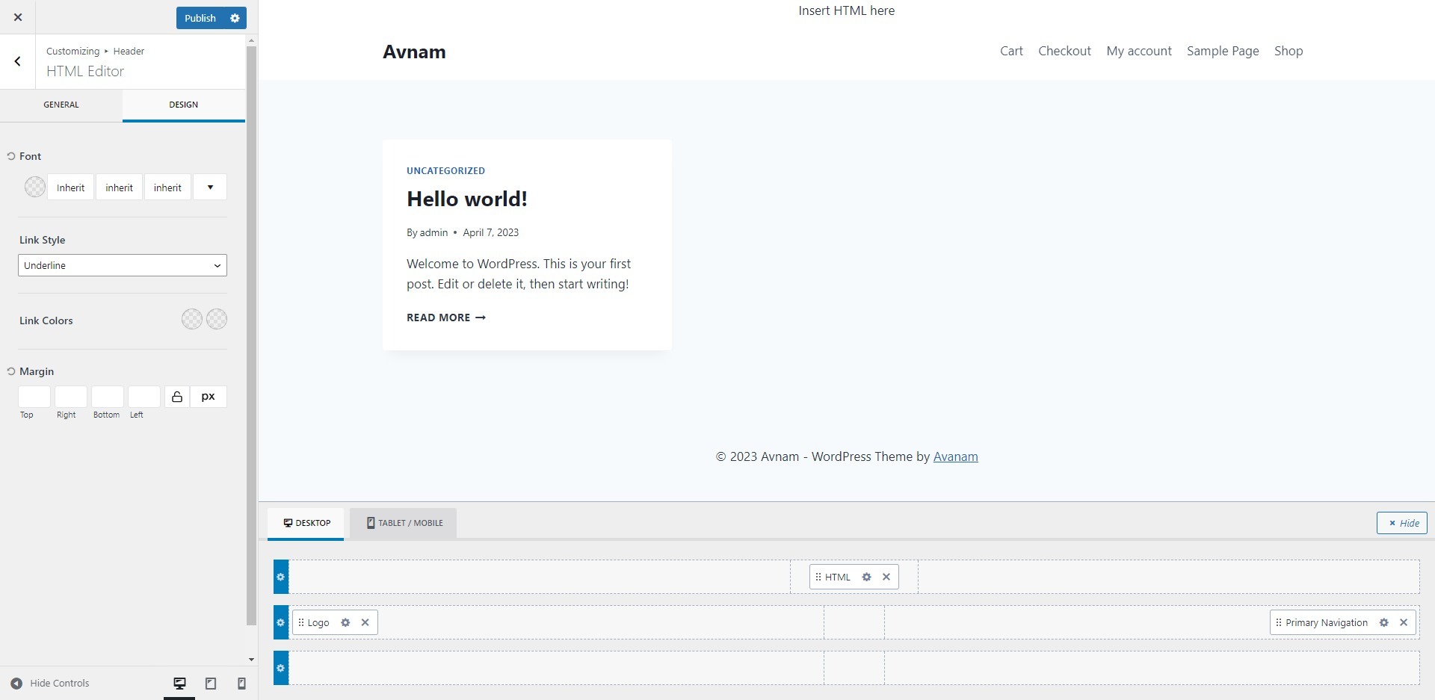
Task: Click the font family Inherit box
Action: [71, 188]
